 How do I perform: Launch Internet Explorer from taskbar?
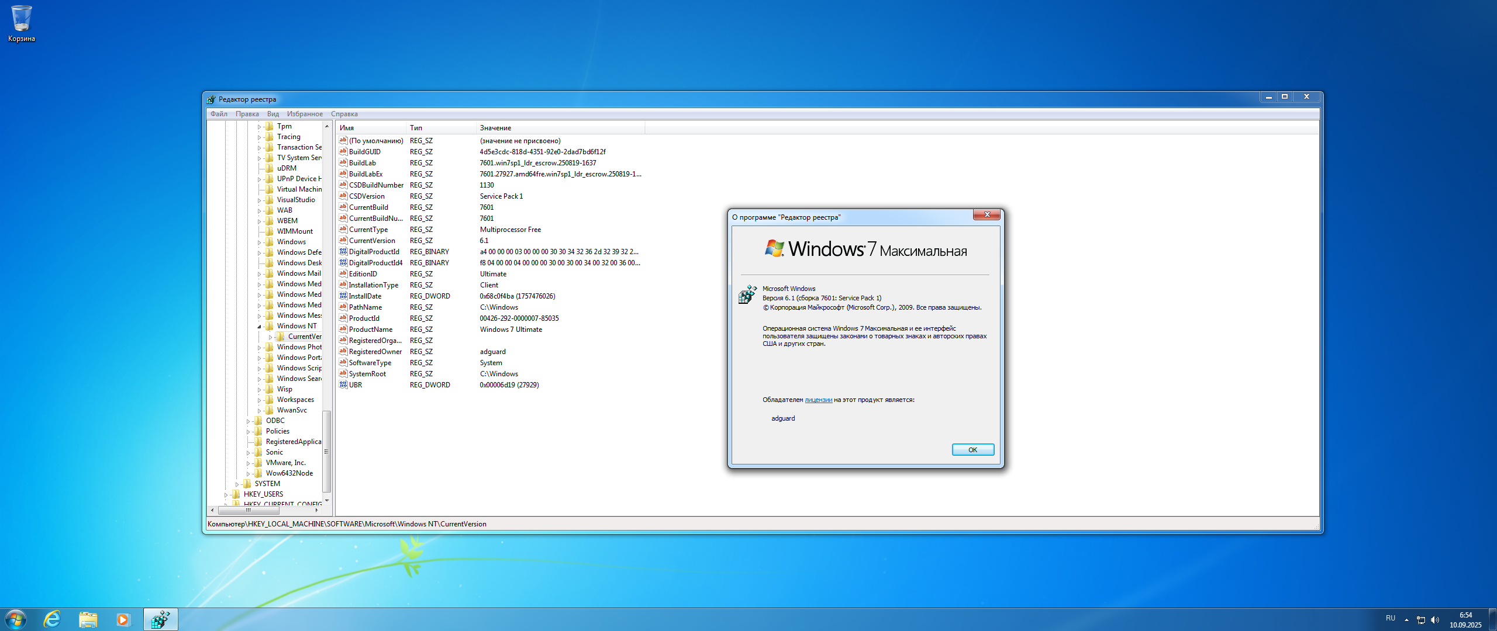coord(53,619)
